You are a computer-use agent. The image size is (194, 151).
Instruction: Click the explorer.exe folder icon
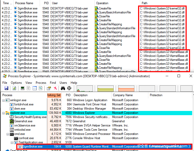pyautogui.click(x=8, y=113)
